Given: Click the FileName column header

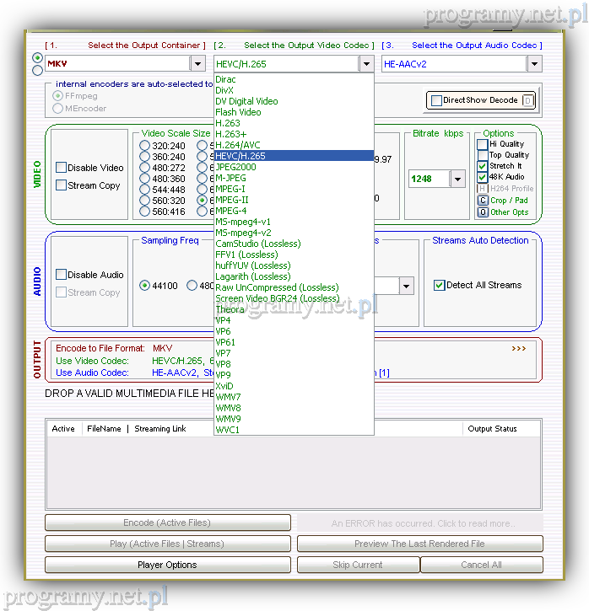Looking at the screenshot, I should pyautogui.click(x=104, y=429).
